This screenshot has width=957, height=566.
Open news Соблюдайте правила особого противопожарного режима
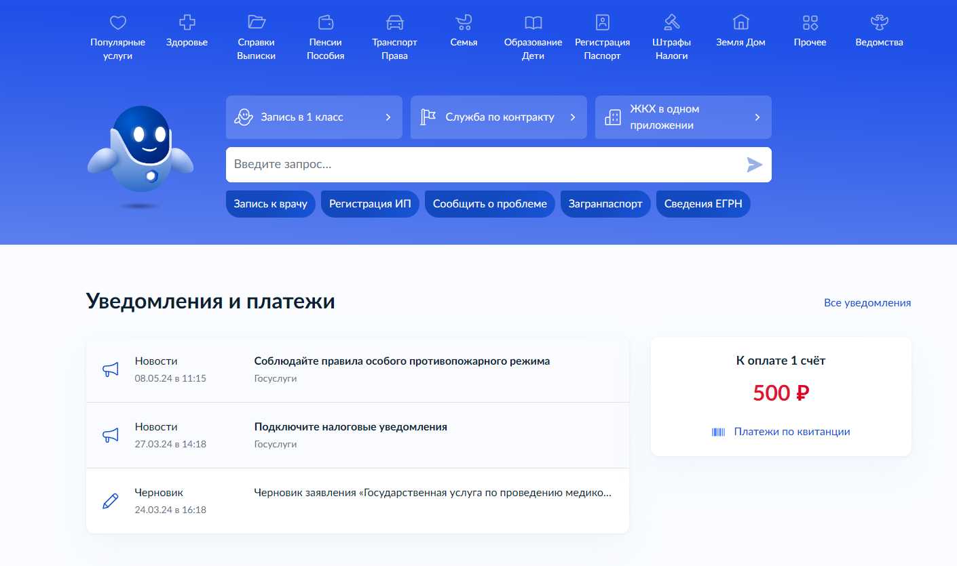tap(402, 361)
